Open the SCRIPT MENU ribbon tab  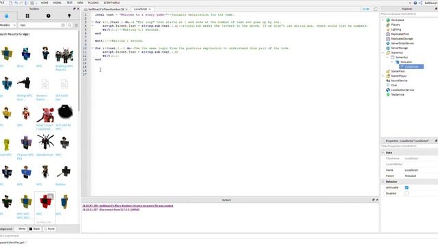point(112,3)
